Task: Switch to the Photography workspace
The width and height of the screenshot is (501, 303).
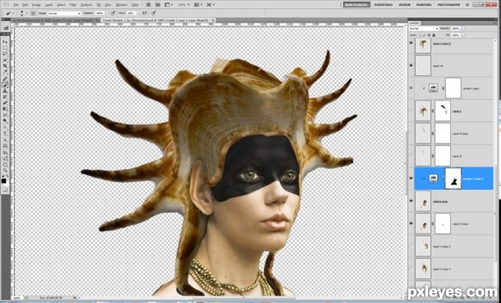Action: click(x=448, y=5)
